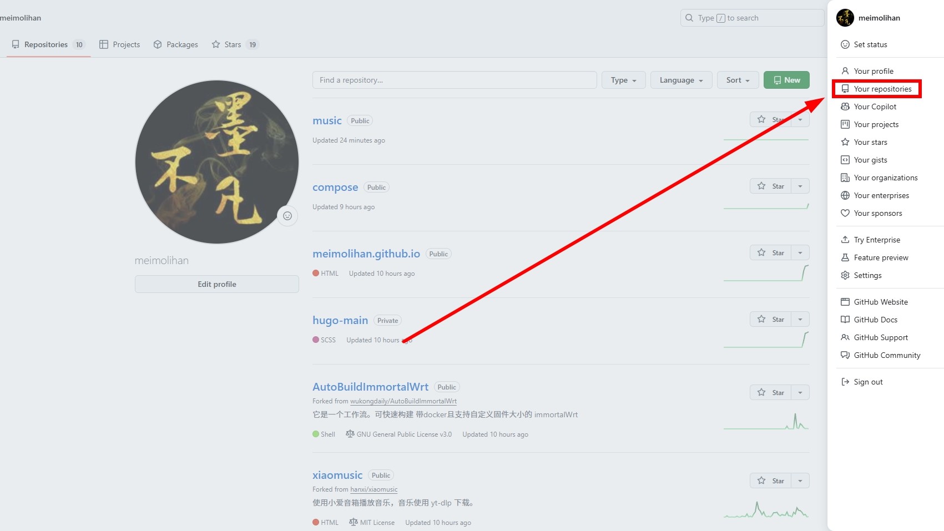The height and width of the screenshot is (531, 944).
Task: Open the music repository
Action: (x=327, y=120)
